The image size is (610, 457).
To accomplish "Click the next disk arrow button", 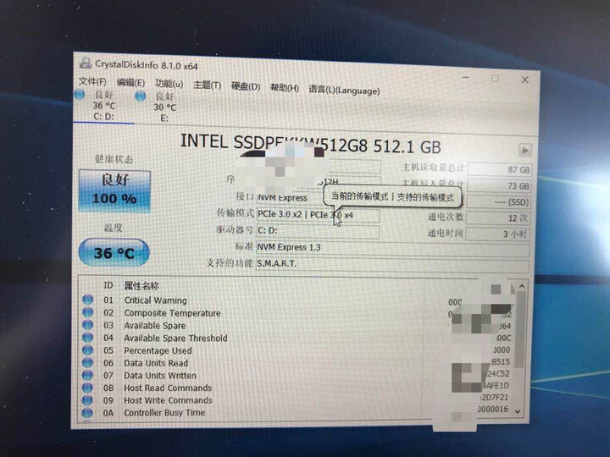I will [524, 150].
